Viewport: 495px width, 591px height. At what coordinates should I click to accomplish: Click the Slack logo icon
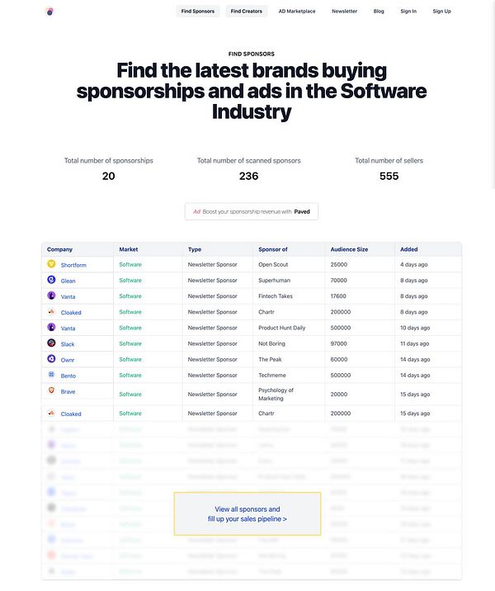pos(51,343)
